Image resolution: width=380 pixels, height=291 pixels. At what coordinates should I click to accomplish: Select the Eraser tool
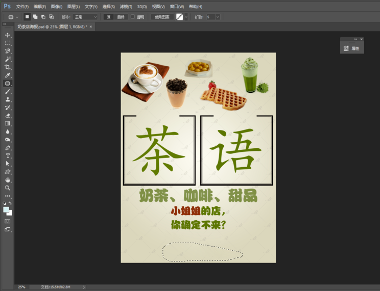[8, 116]
